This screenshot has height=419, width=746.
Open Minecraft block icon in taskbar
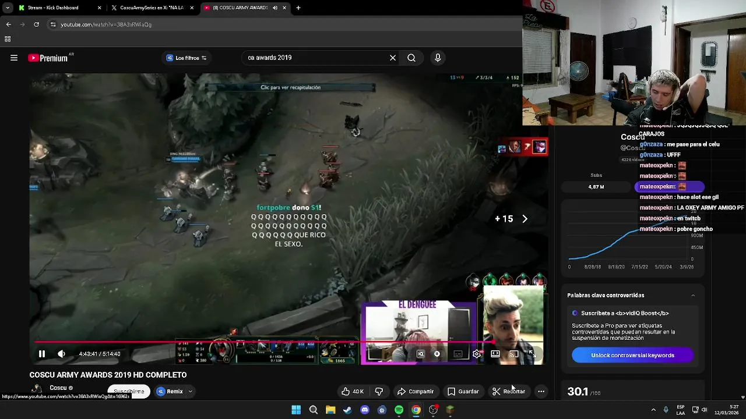coord(450,410)
